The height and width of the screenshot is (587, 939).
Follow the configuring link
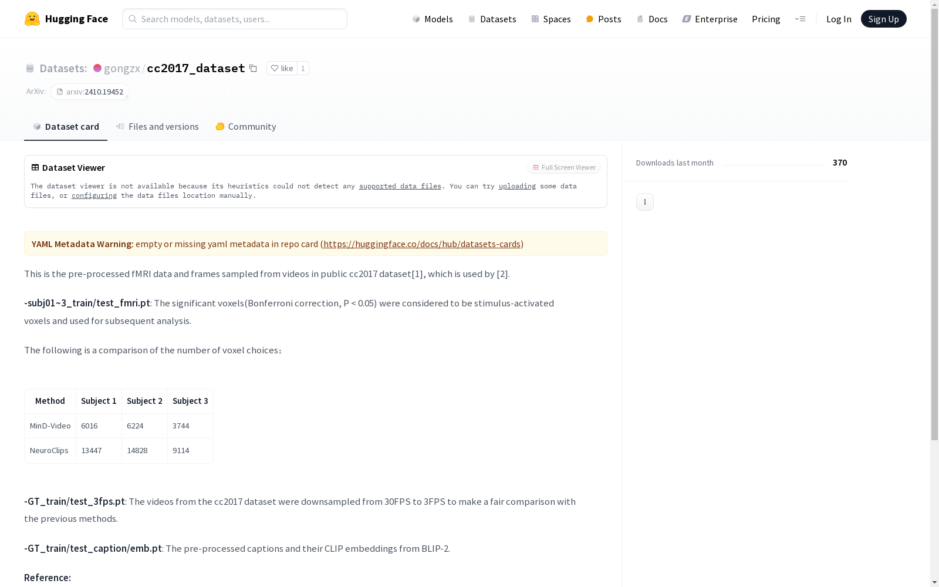(94, 195)
